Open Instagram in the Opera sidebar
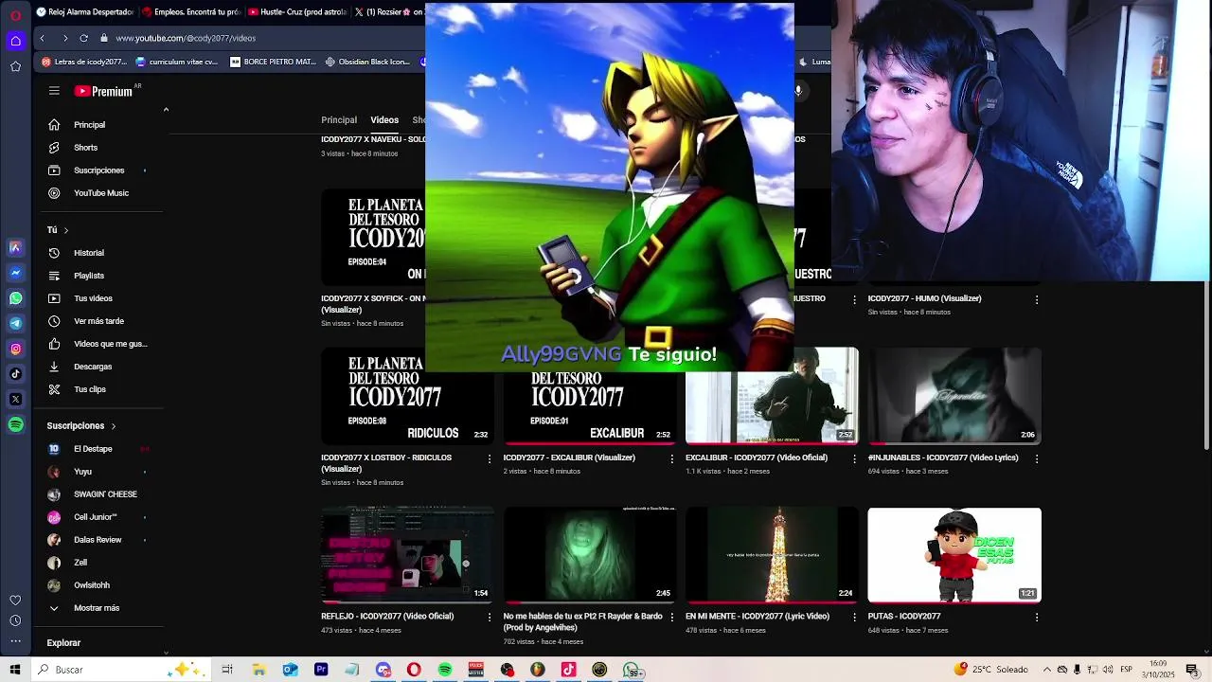 click(16, 349)
